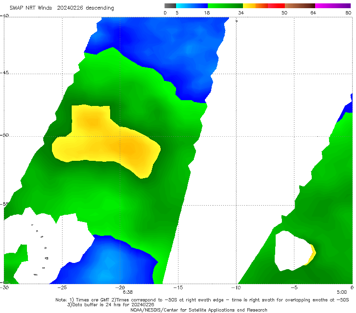
Task: Click the '-45' latitude axis label
Action: click(4, 73)
